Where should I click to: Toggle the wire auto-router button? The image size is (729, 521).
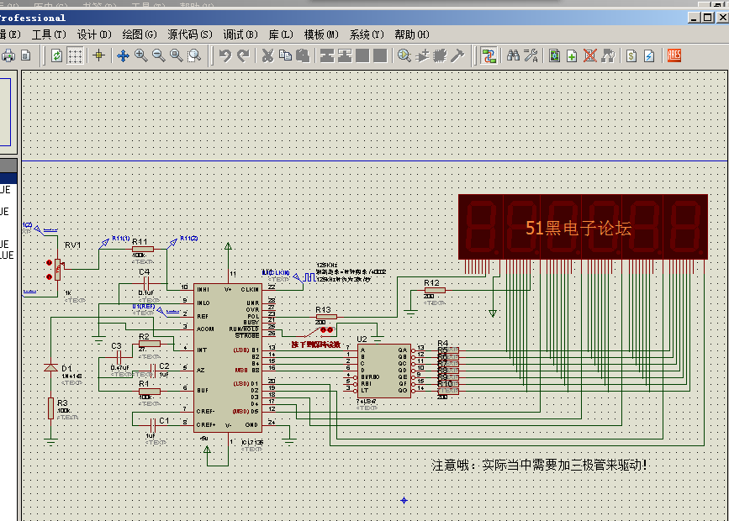pos(489,55)
